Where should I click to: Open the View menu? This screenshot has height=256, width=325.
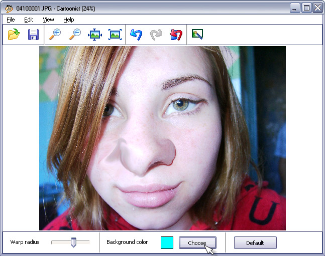(48, 20)
